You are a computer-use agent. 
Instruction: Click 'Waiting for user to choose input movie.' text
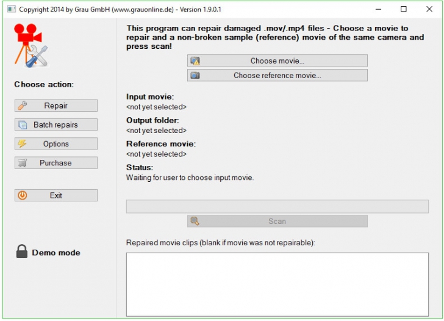tap(190, 178)
